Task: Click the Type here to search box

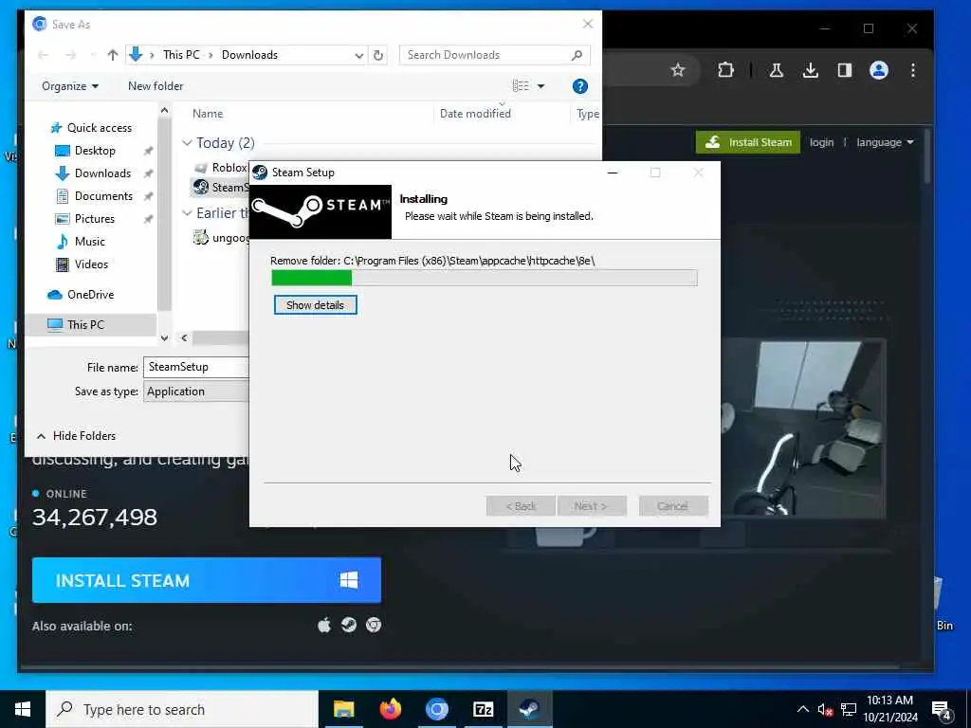Action: [182, 709]
